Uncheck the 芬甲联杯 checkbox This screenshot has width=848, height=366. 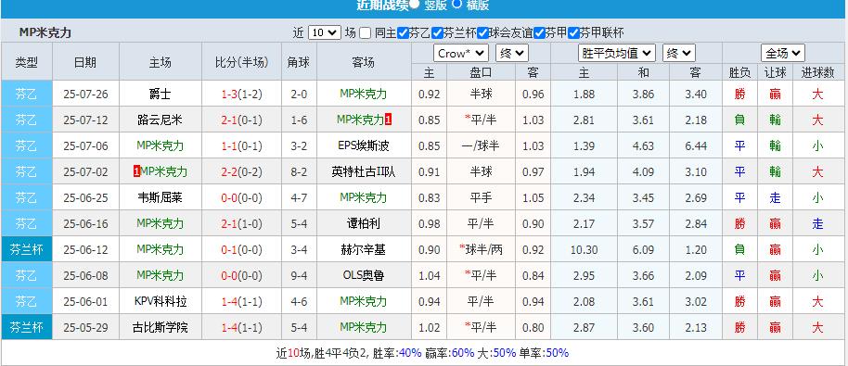tap(573, 33)
